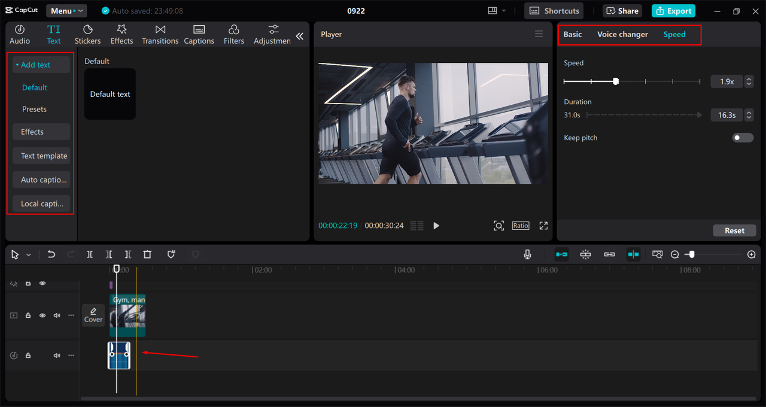Open the Captions panel
The height and width of the screenshot is (407, 766).
click(199, 35)
